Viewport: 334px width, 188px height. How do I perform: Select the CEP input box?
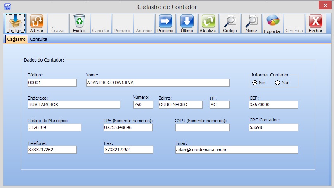(x=273, y=105)
